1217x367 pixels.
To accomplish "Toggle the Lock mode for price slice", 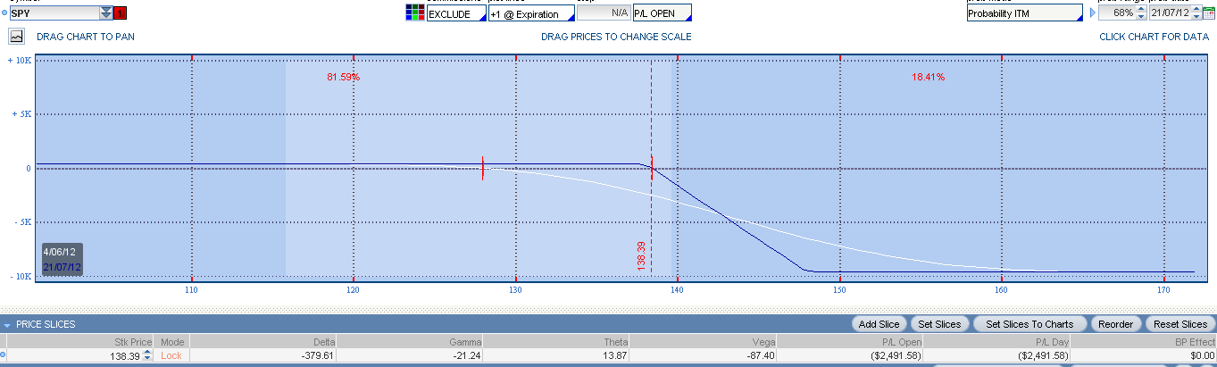I will 171,355.
